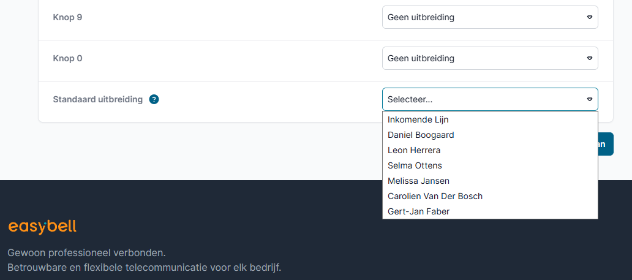The width and height of the screenshot is (632, 280).
Task: Select 'Inkomende Lijn' from the list
Action: point(418,119)
